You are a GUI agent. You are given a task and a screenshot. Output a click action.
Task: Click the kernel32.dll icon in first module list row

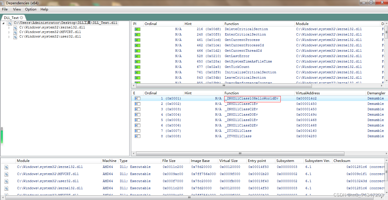click(7, 167)
